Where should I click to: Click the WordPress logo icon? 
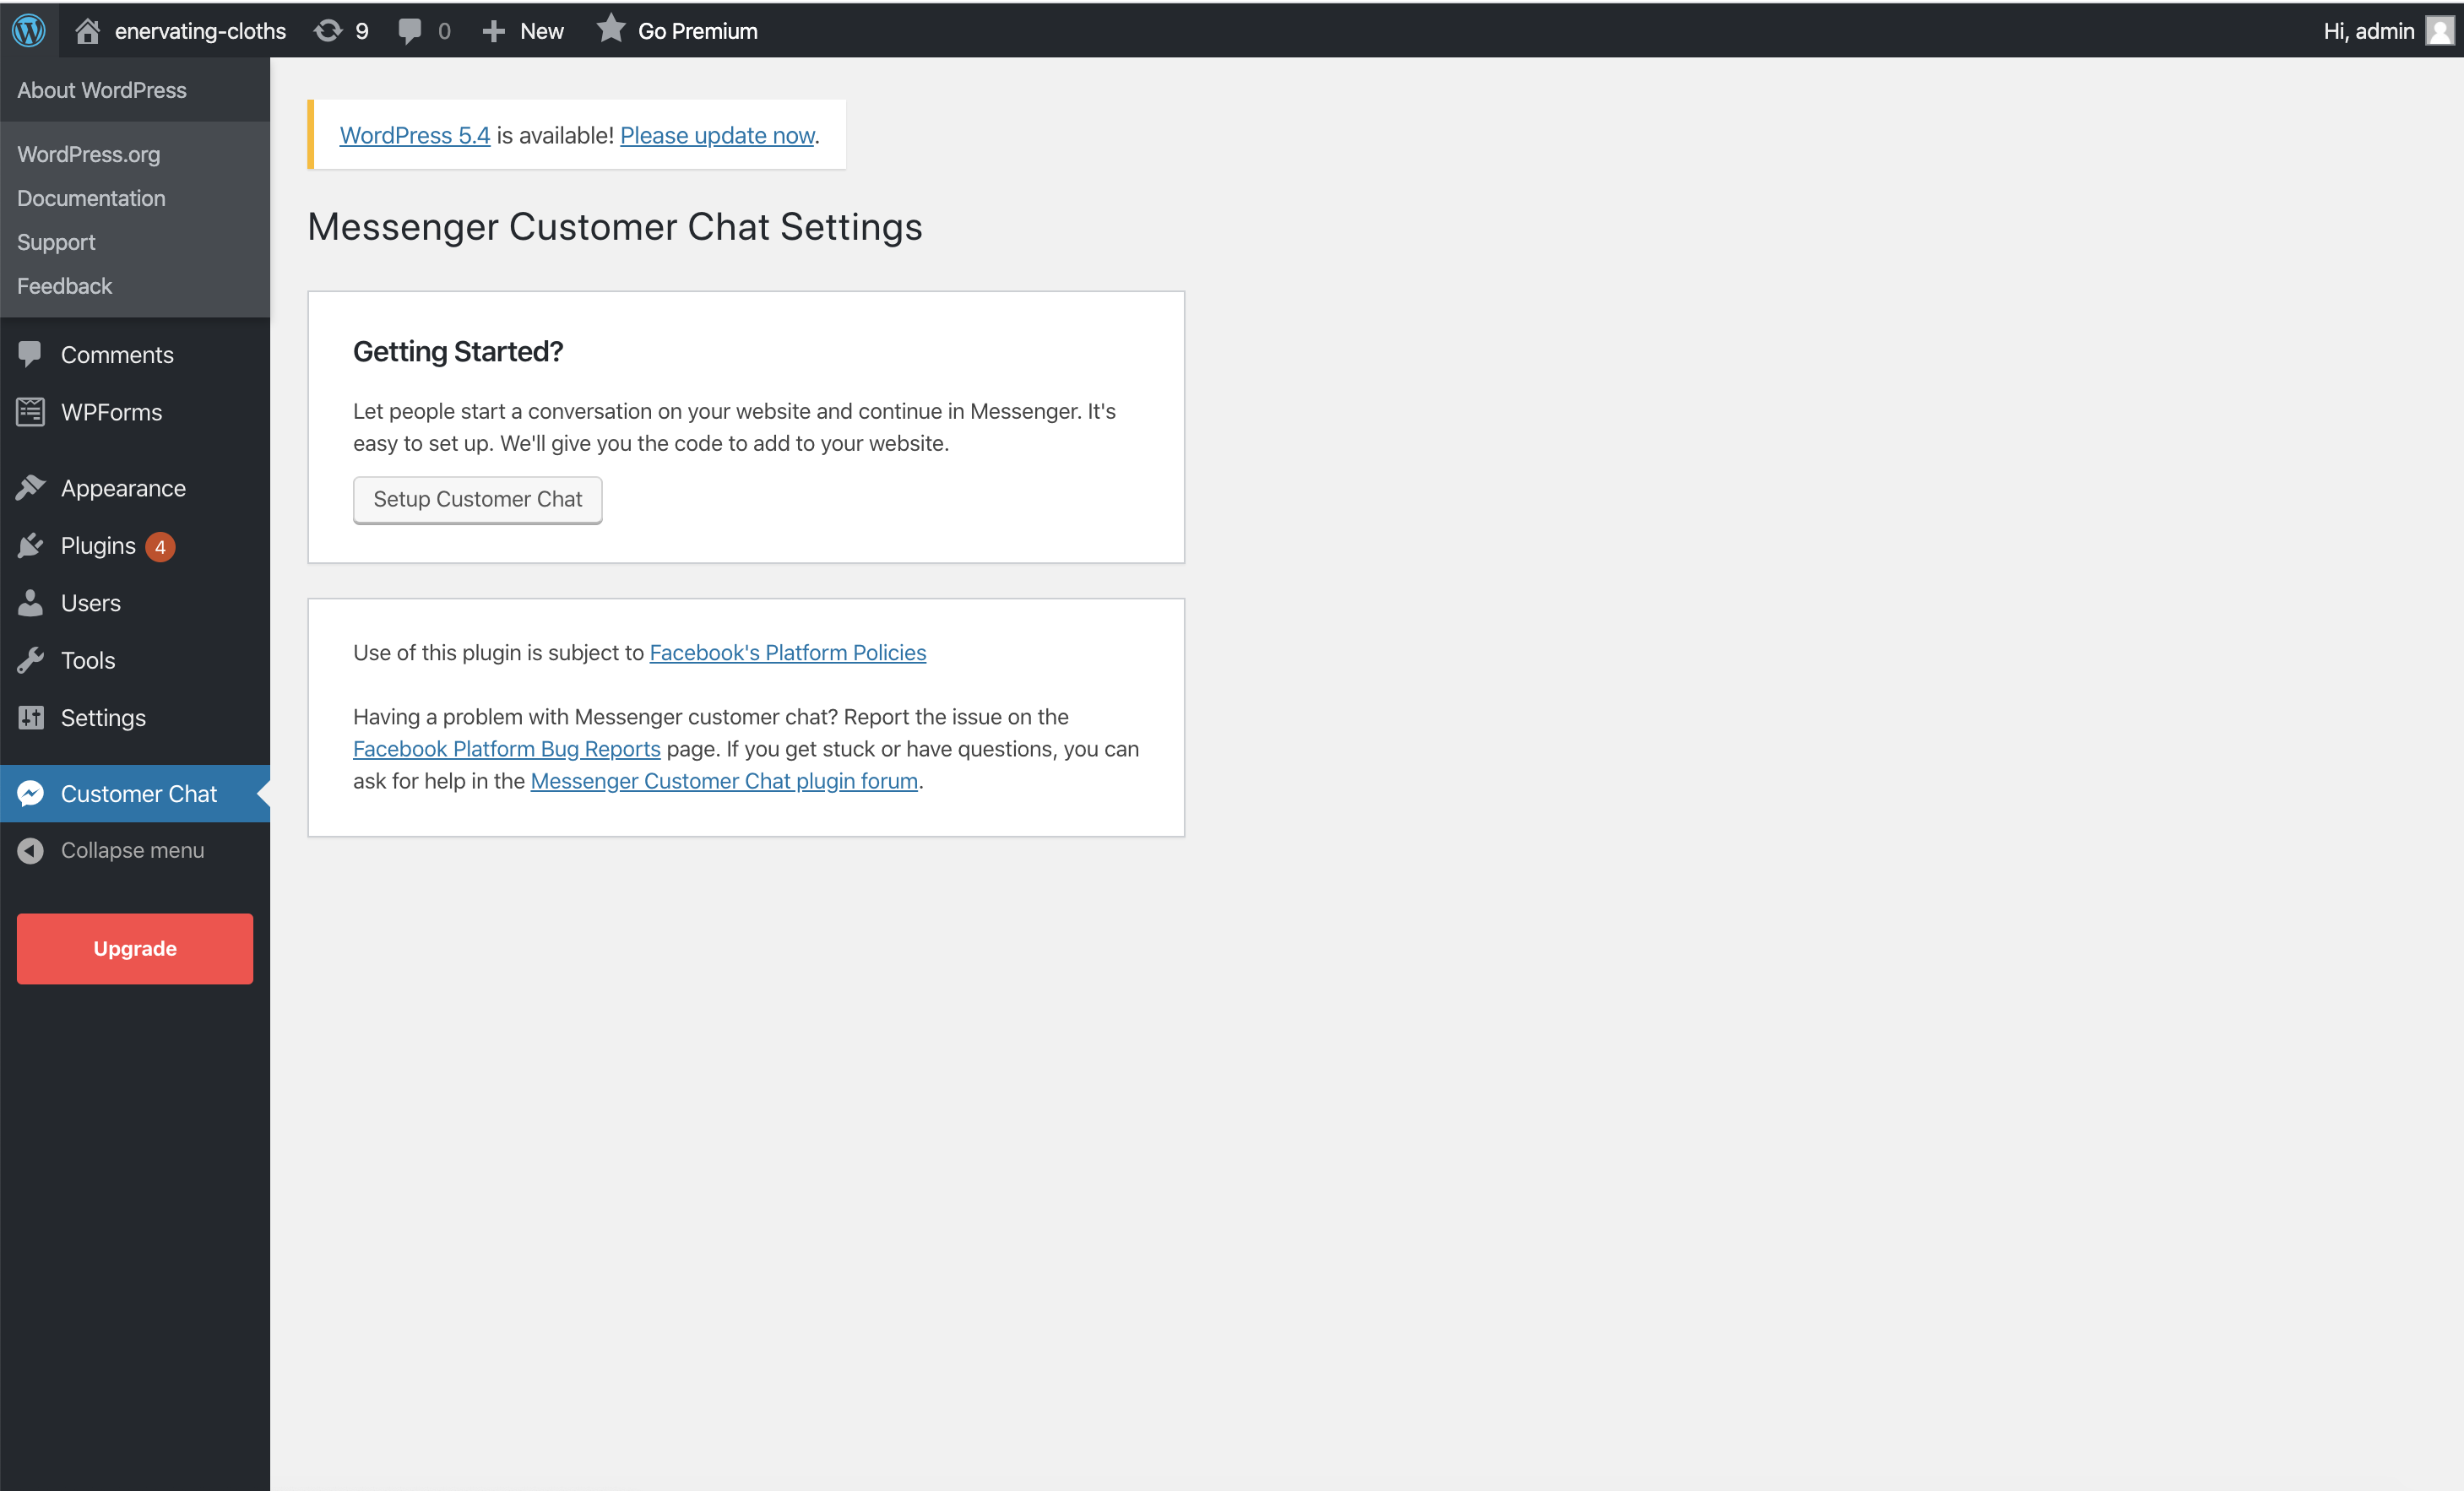point(29,30)
